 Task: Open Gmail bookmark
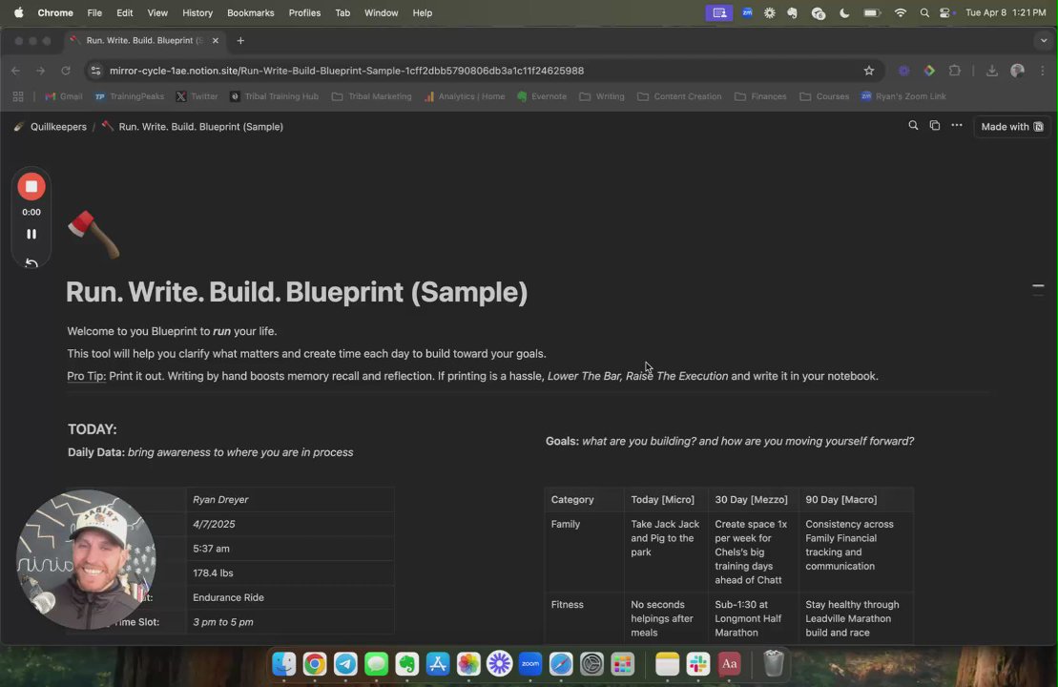pos(63,96)
